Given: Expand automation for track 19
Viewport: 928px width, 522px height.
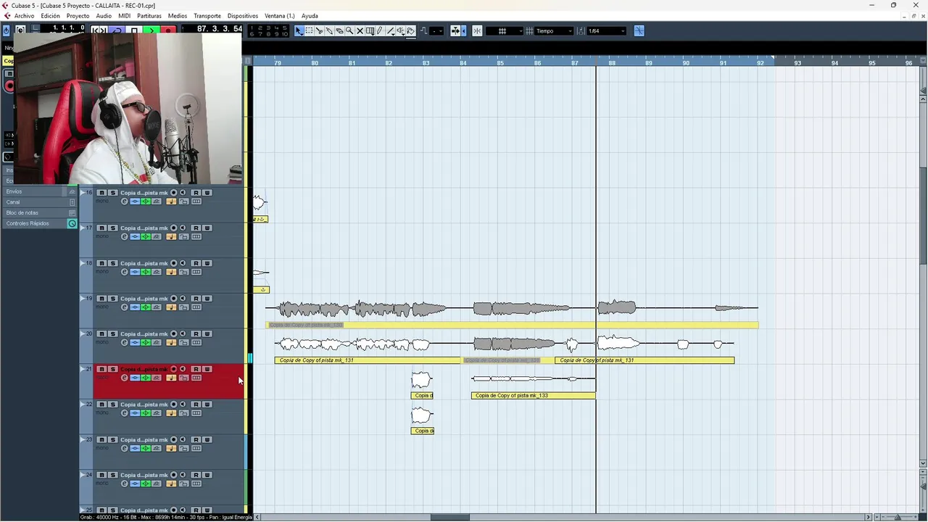Looking at the screenshot, I should click(83, 298).
